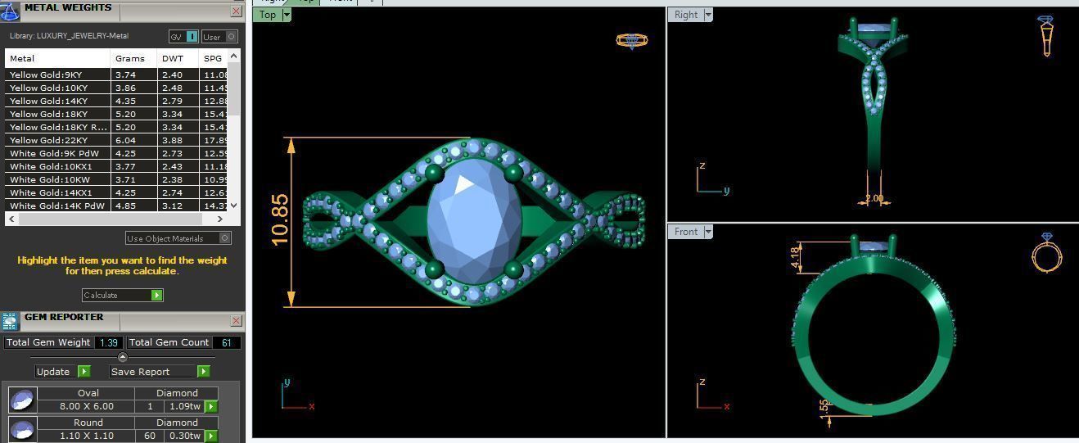Open the Top viewport dropdown arrow

click(x=287, y=15)
